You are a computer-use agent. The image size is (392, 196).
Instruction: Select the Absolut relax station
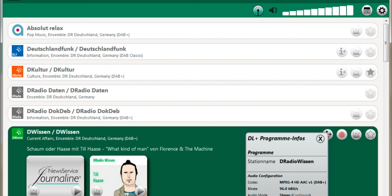pos(193,31)
